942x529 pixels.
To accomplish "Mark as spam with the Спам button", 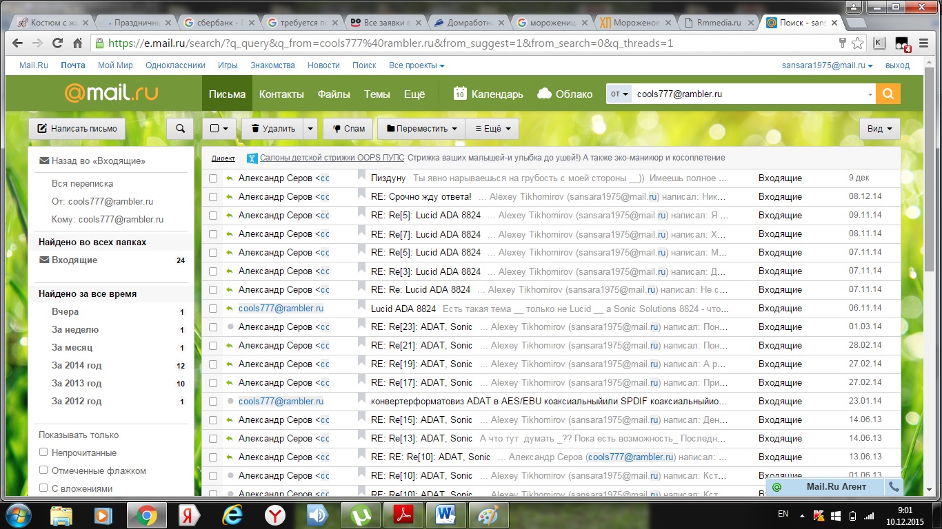I will (x=348, y=128).
